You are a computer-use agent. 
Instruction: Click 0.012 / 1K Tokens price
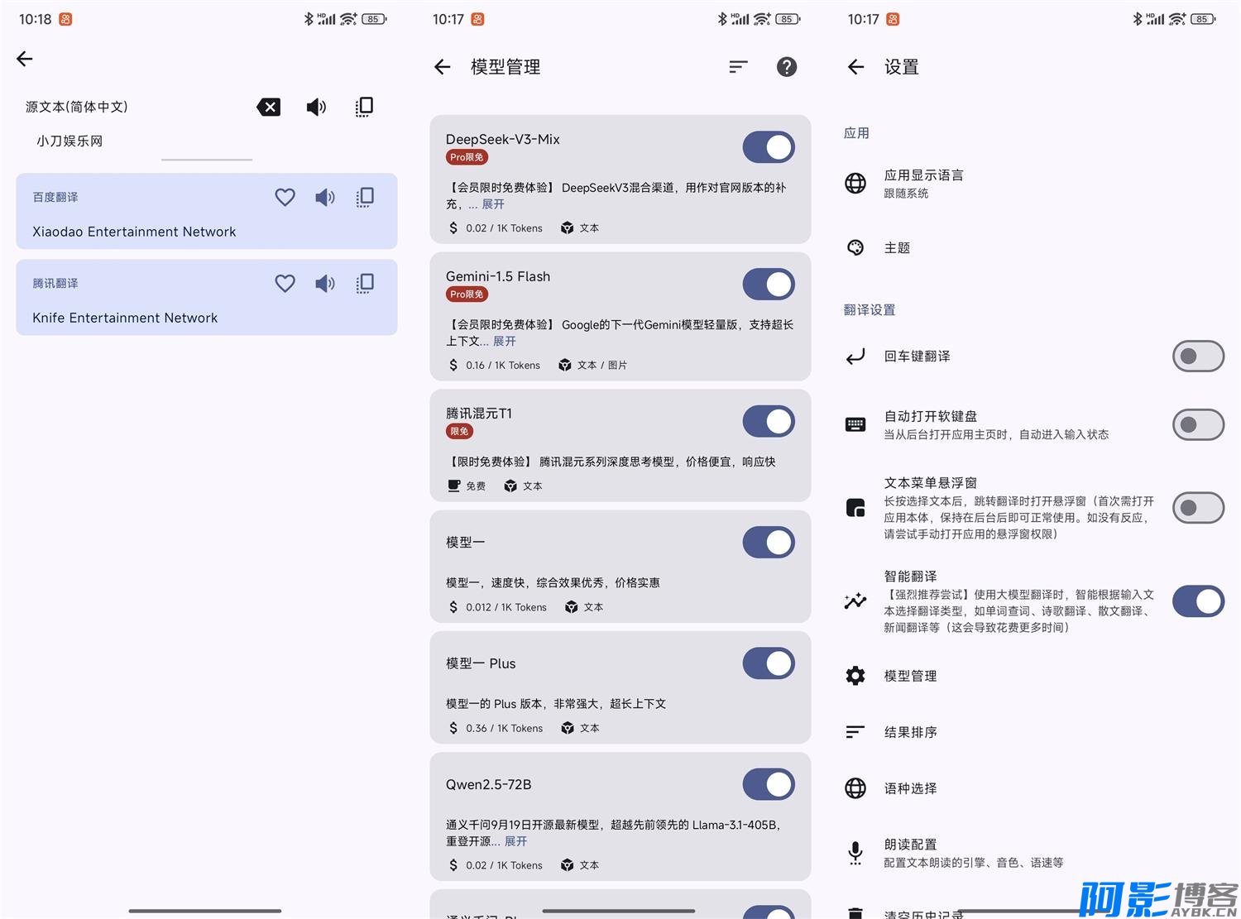506,607
